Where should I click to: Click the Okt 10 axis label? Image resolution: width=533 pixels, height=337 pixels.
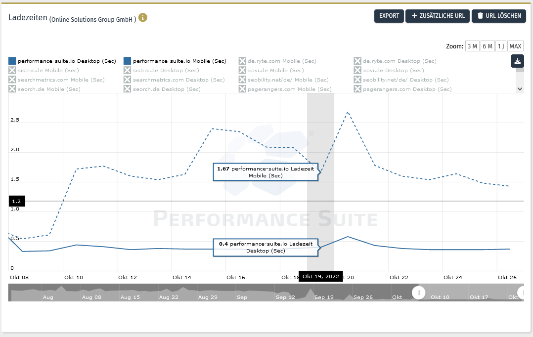coord(74,278)
